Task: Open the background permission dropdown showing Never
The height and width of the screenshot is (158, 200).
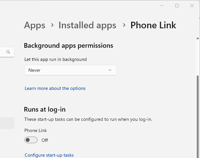Action: [71, 70]
